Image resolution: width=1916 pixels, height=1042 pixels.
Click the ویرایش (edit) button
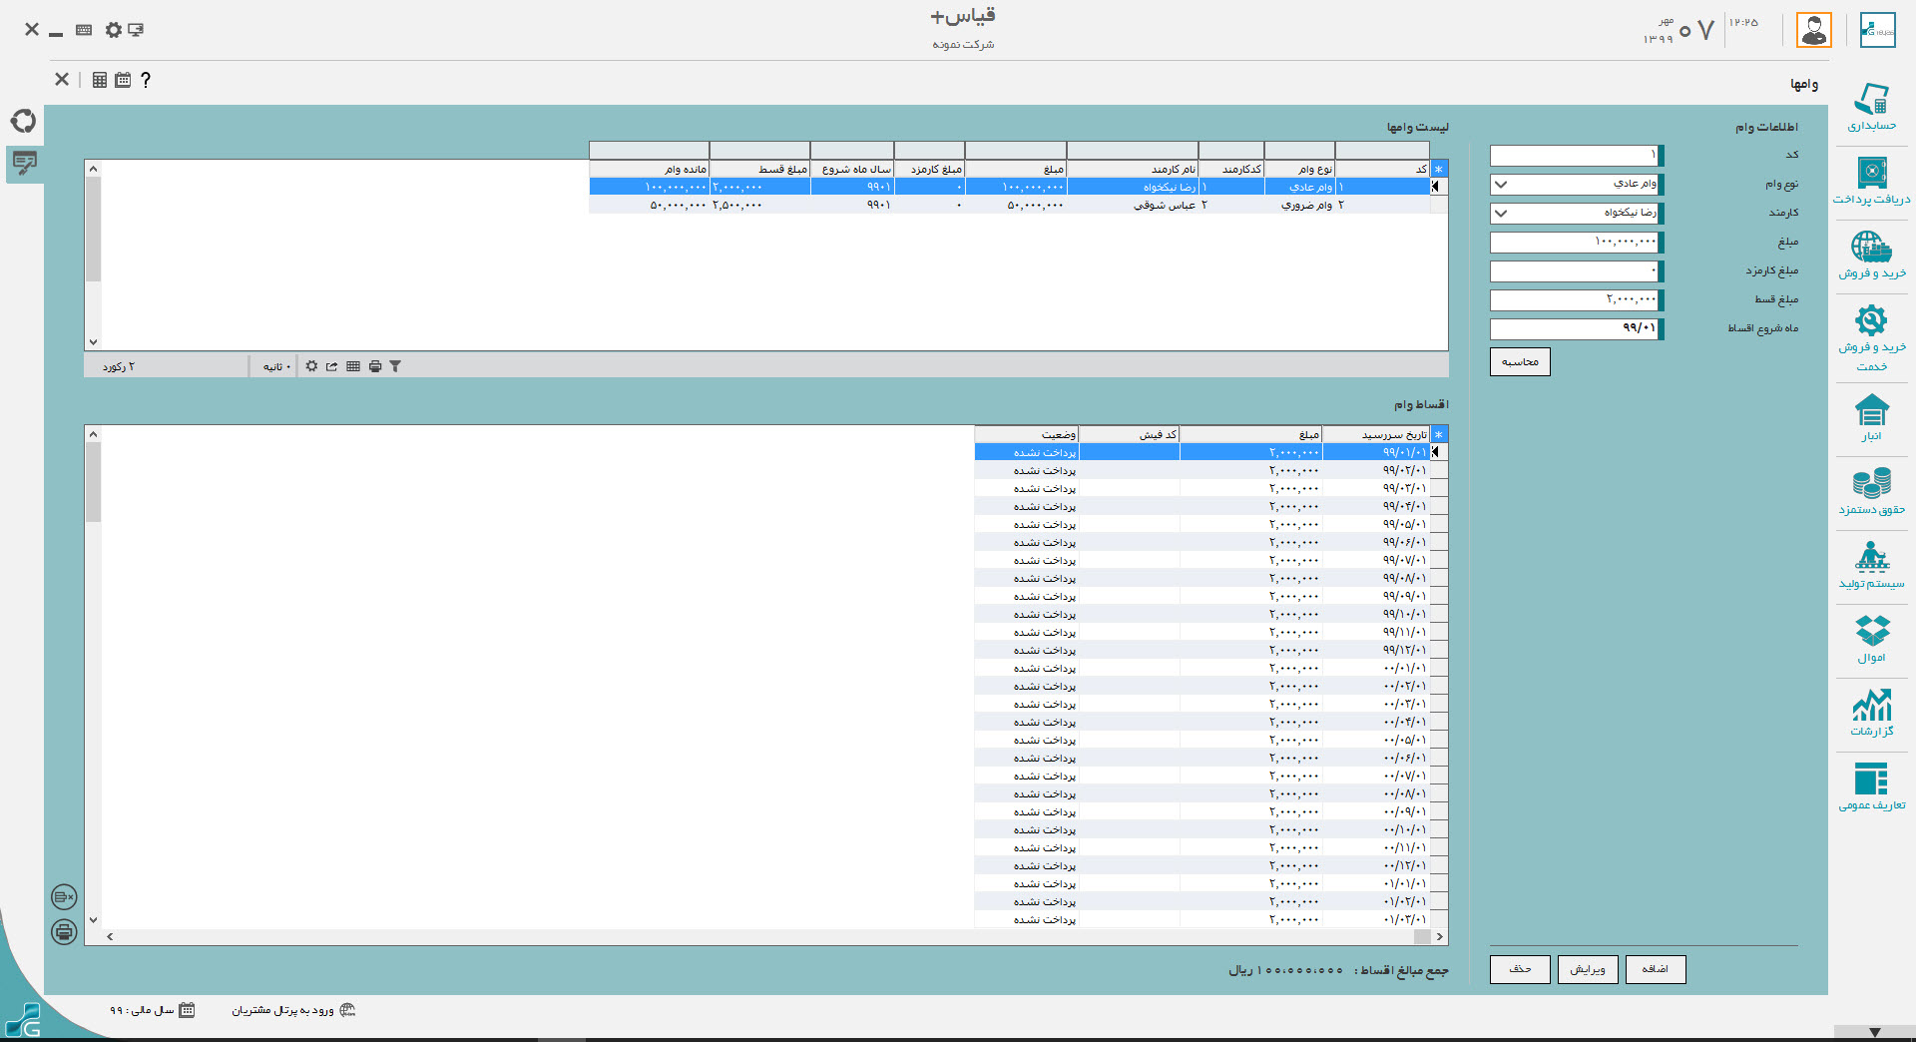pyautogui.click(x=1588, y=969)
